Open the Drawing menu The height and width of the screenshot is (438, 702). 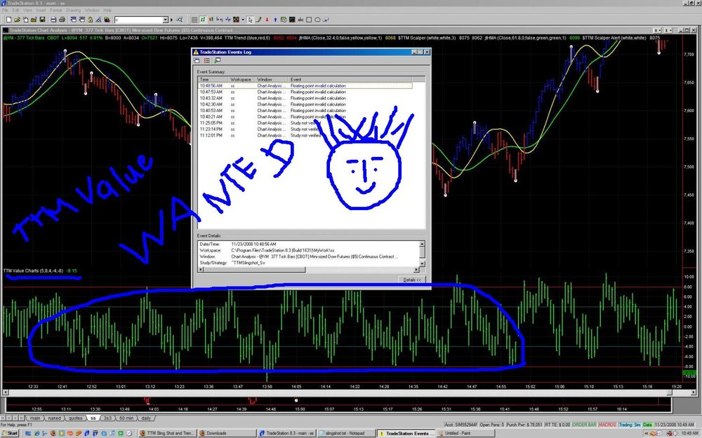pos(74,10)
